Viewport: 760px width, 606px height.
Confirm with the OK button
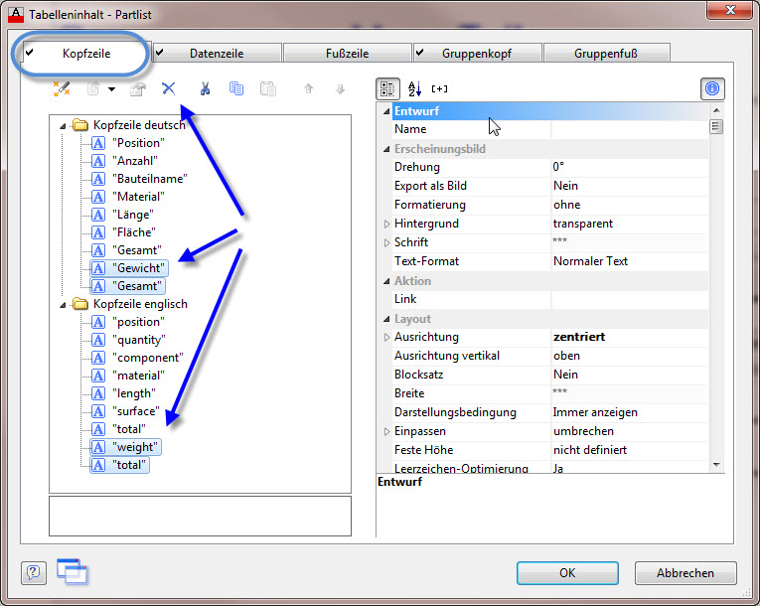(567, 573)
